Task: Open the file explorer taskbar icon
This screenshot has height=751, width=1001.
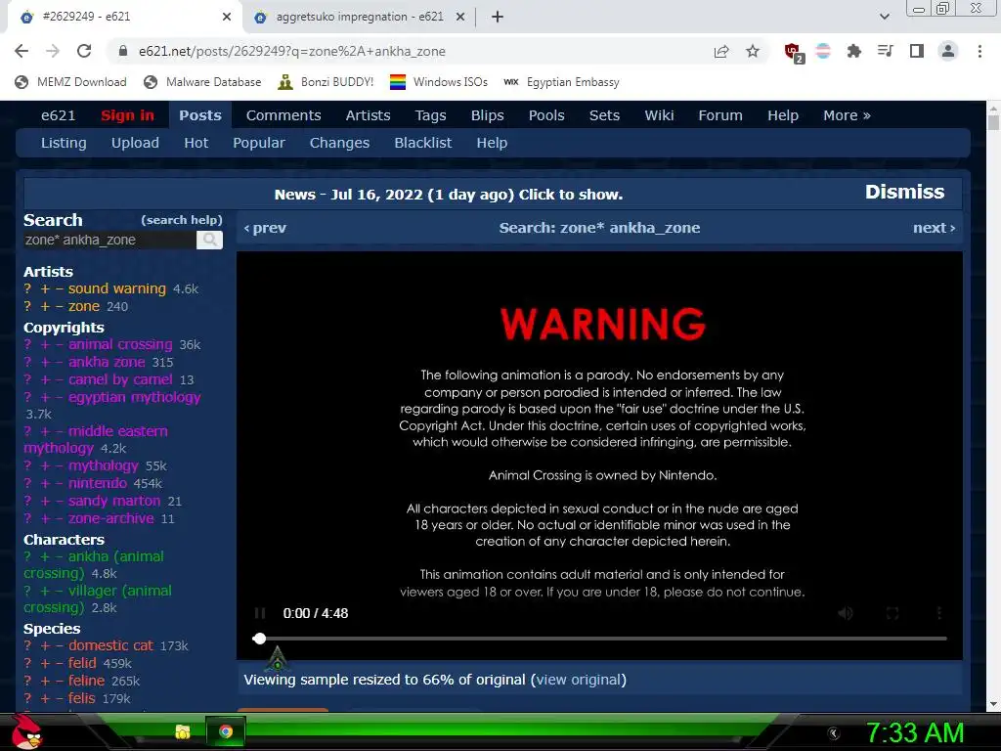Action: [x=183, y=731]
